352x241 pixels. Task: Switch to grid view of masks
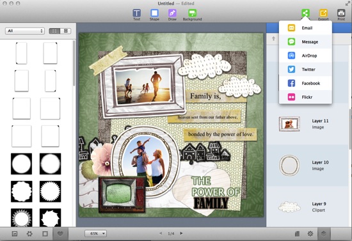54,31
